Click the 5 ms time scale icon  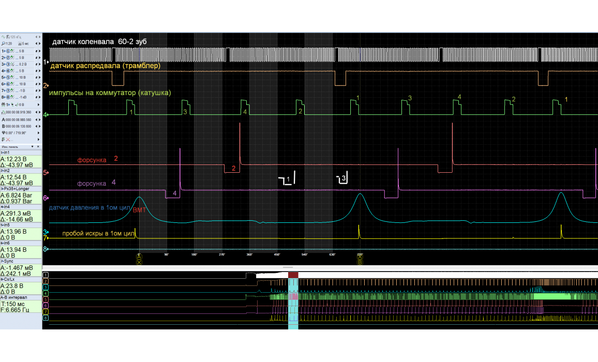click(x=20, y=44)
